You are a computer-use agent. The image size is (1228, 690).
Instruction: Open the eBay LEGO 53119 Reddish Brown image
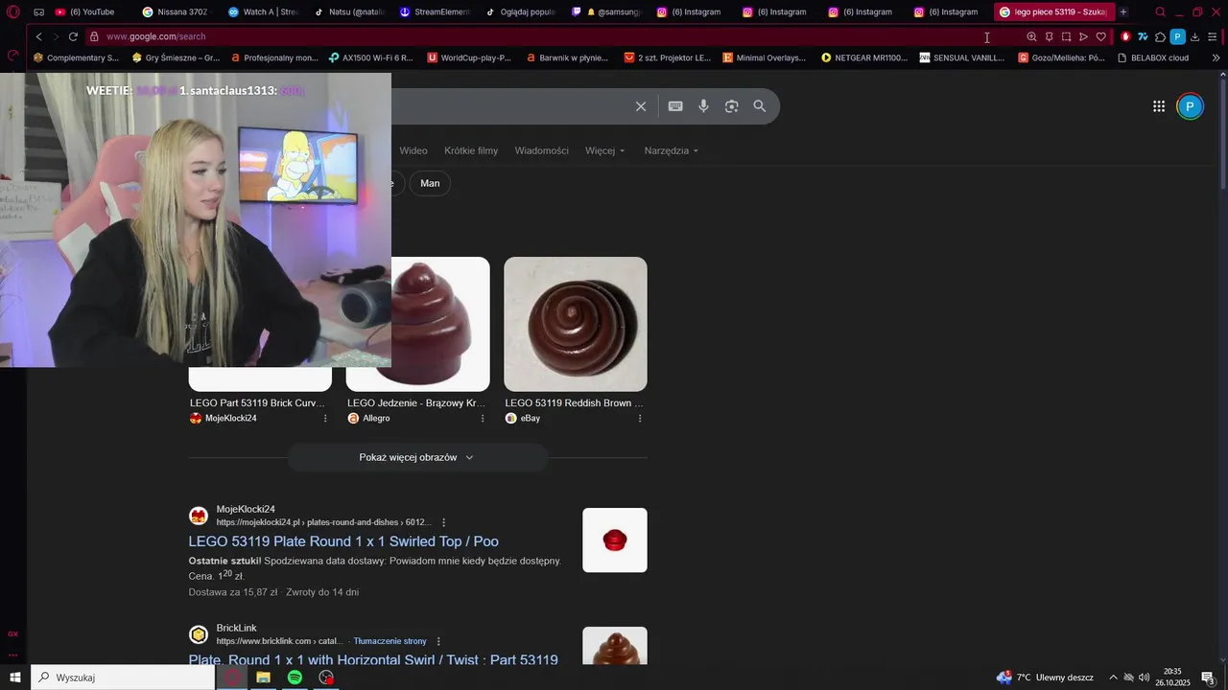click(576, 324)
